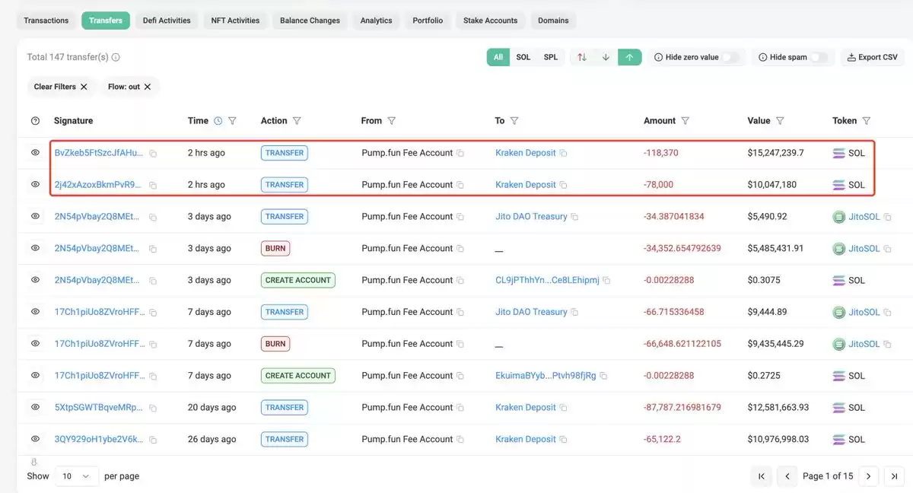Open the Portfolio tab

click(428, 21)
